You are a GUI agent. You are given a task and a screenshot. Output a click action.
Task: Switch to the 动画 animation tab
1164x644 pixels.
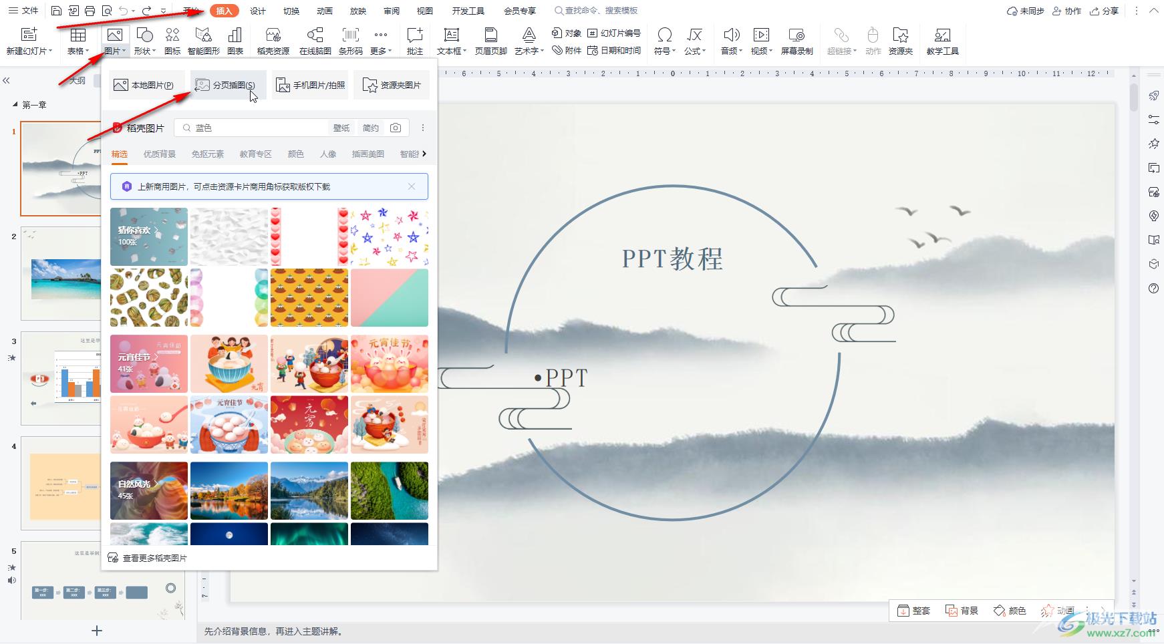[x=325, y=11]
